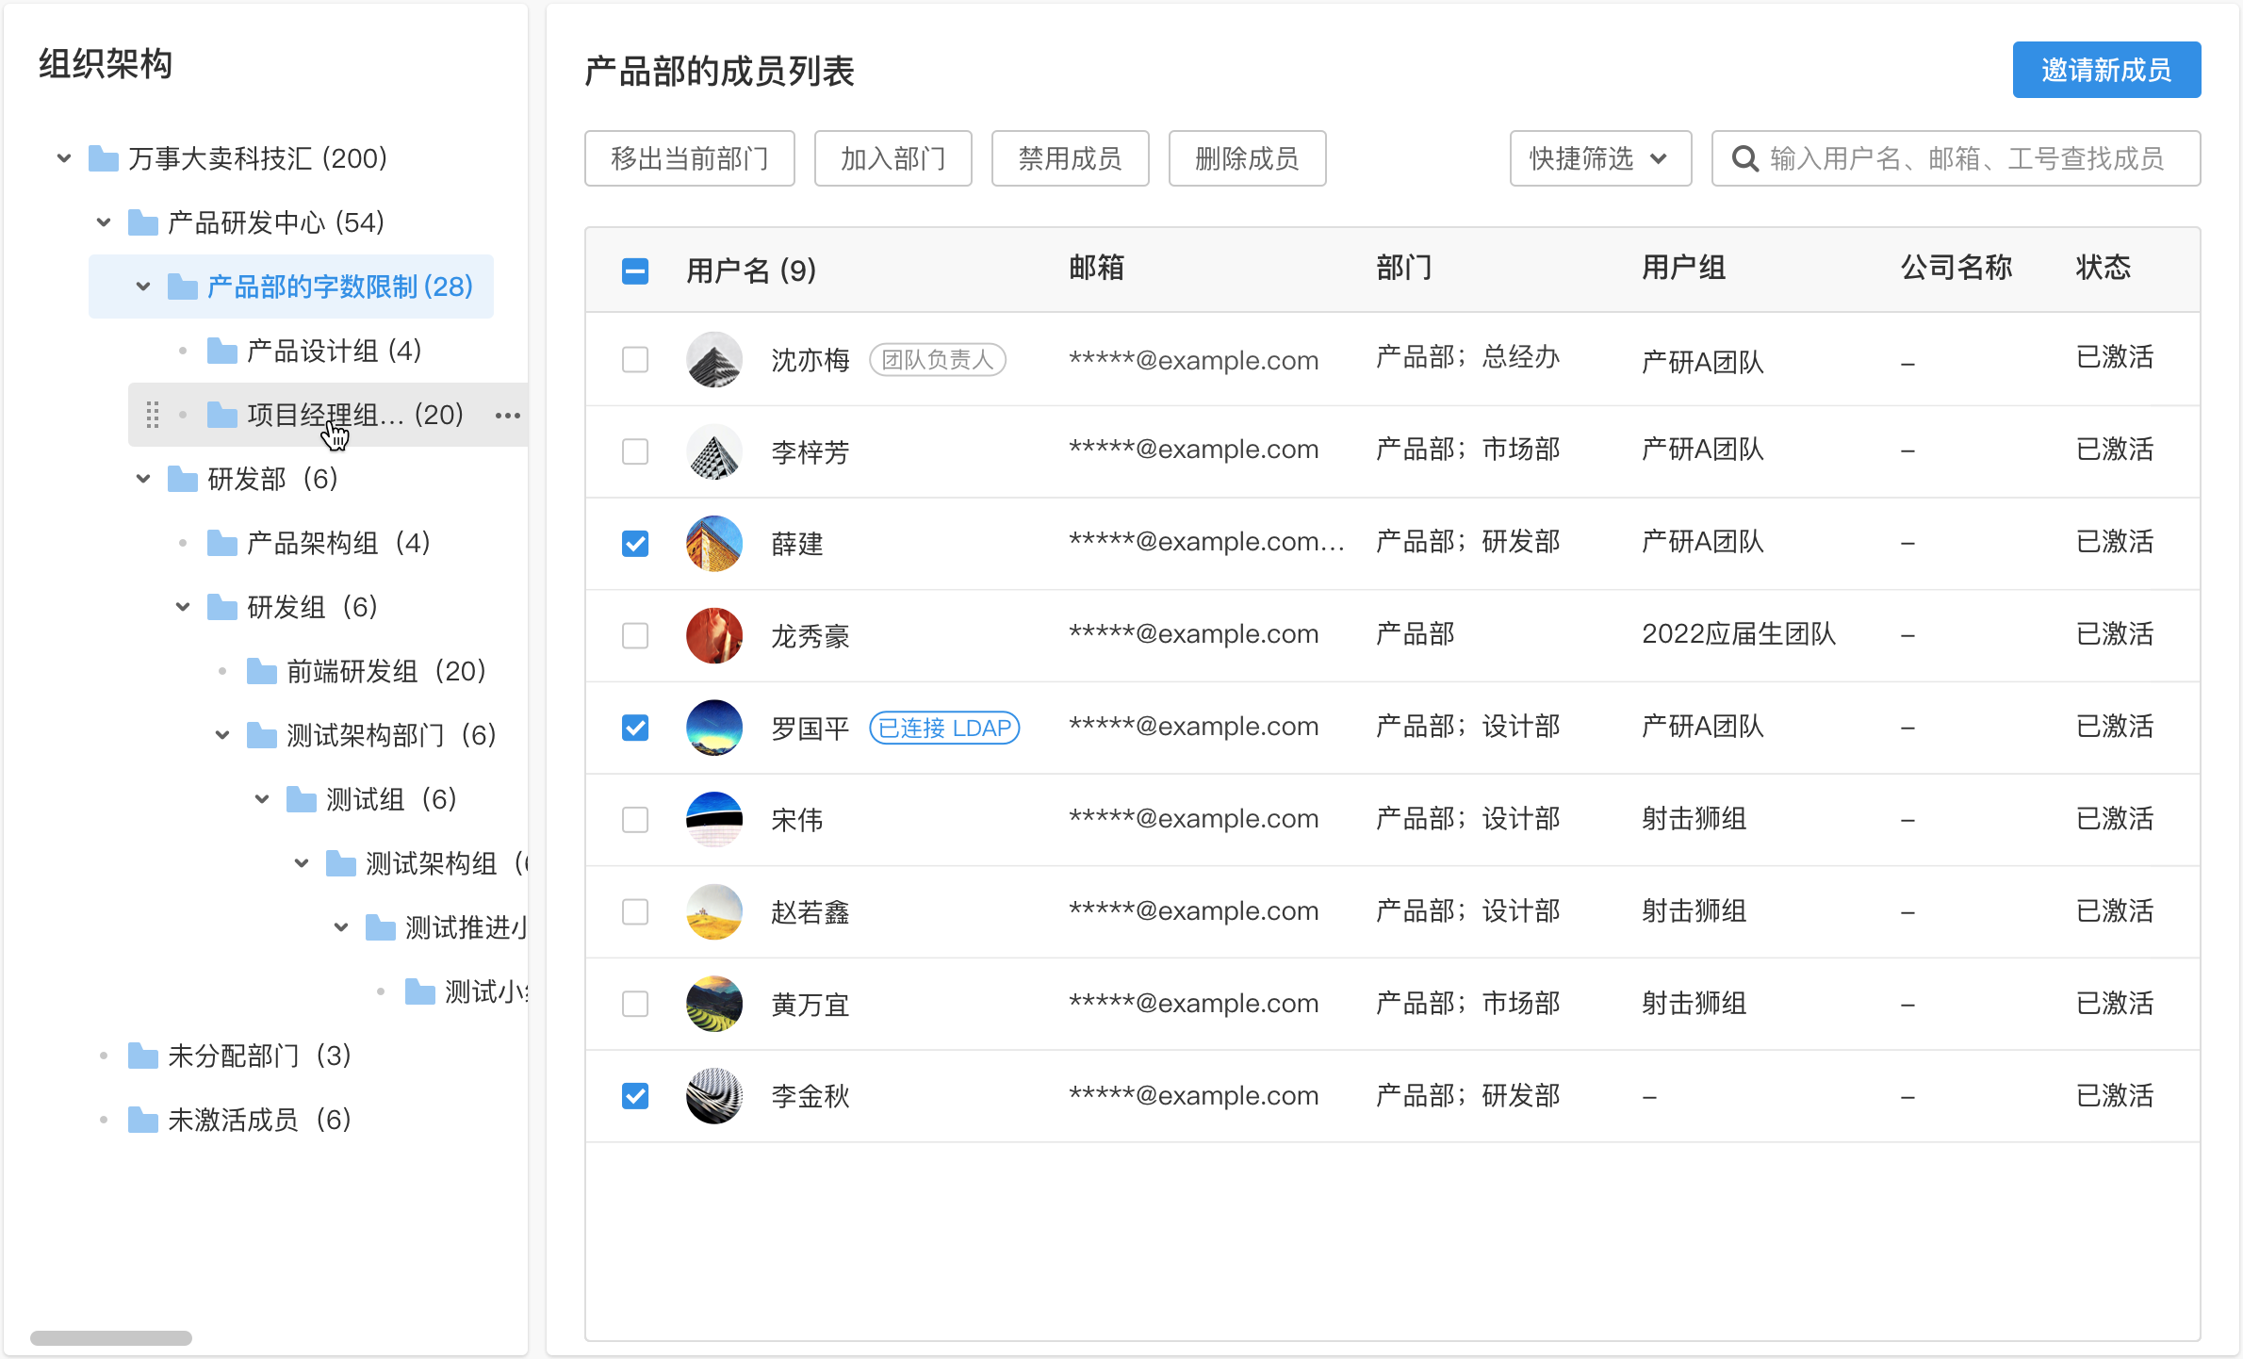Screen dimensions: 2243x1359
Task: Collapse the 万事大卖科技汇 root node
Action: pos(63,158)
